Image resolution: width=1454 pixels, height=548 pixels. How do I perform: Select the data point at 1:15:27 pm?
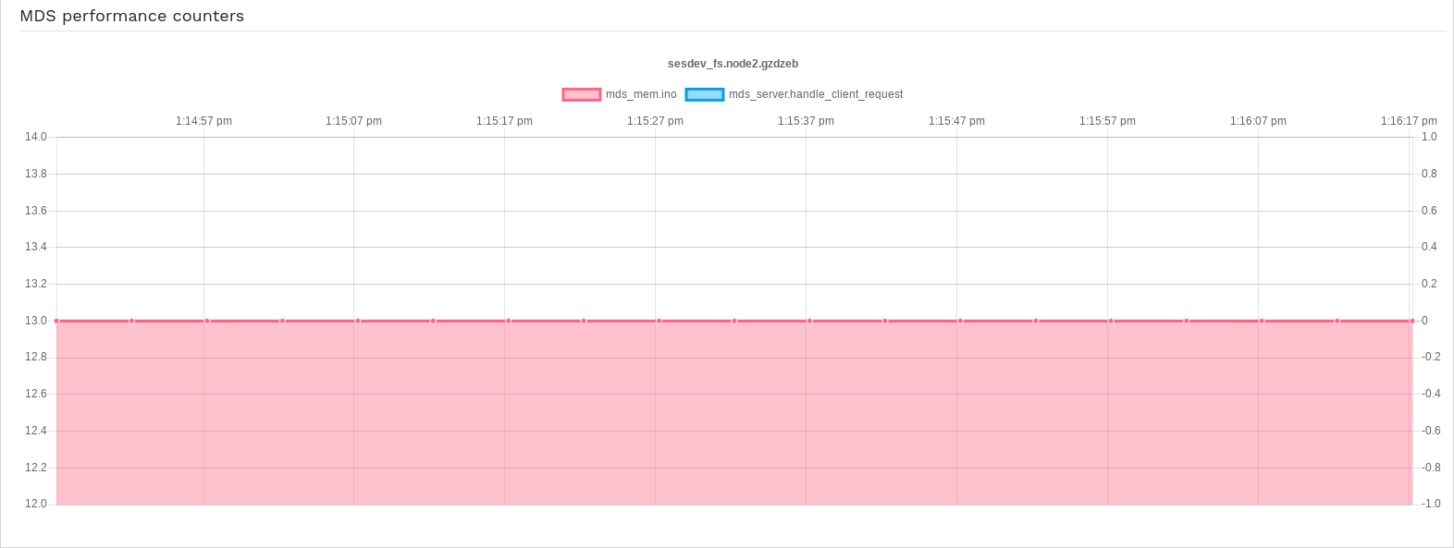pos(659,321)
